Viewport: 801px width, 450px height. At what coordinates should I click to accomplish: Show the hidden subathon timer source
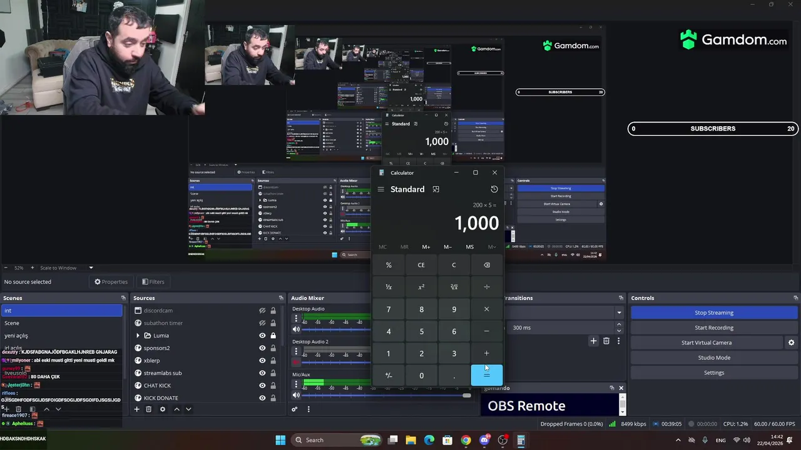(x=262, y=323)
